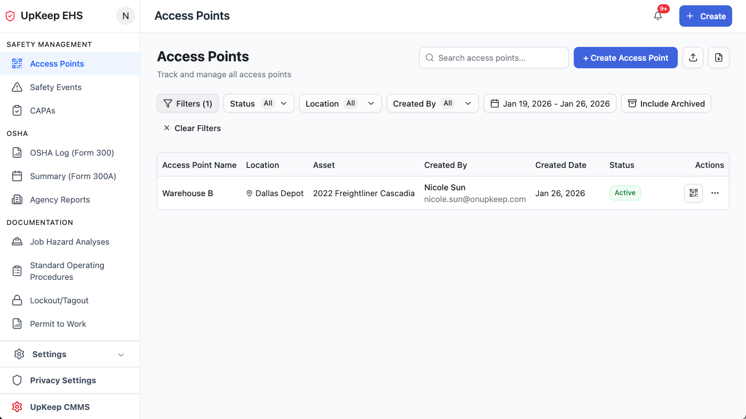746x419 pixels.
Task: Open OSHA Log (Form 300)
Action: click(72, 152)
